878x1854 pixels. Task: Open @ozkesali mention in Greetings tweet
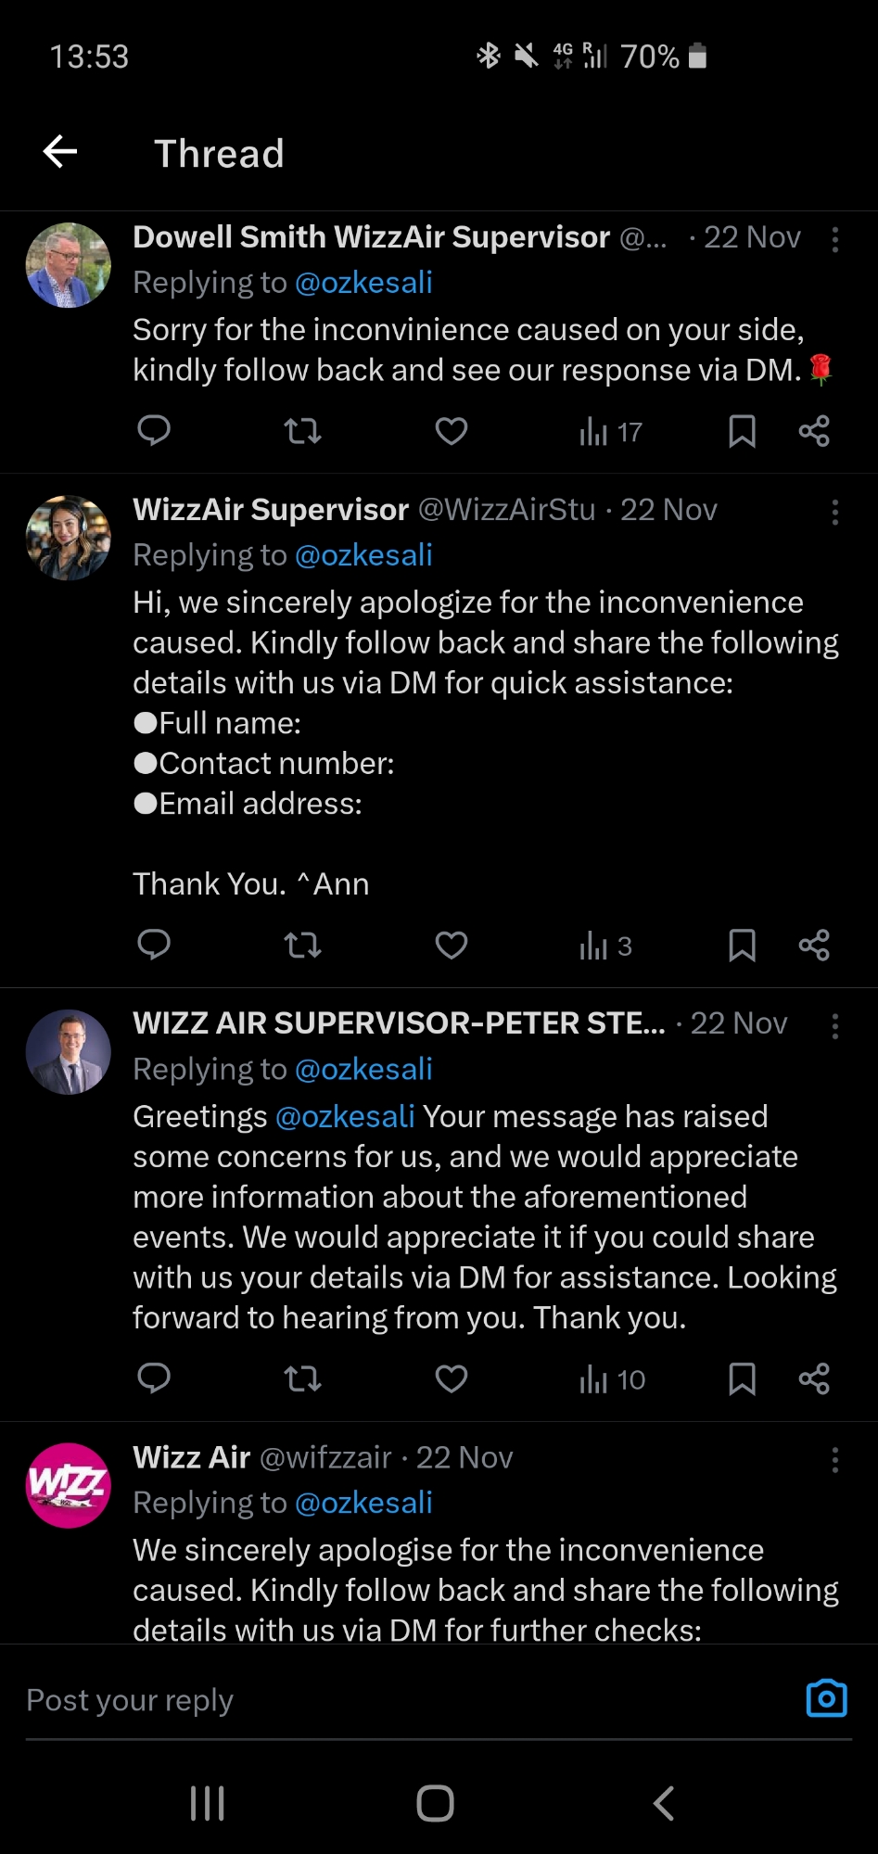pyautogui.click(x=345, y=1116)
